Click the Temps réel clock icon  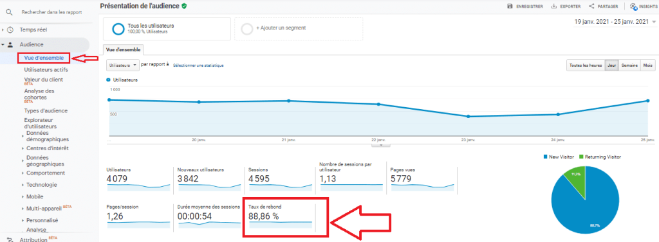(x=10, y=30)
